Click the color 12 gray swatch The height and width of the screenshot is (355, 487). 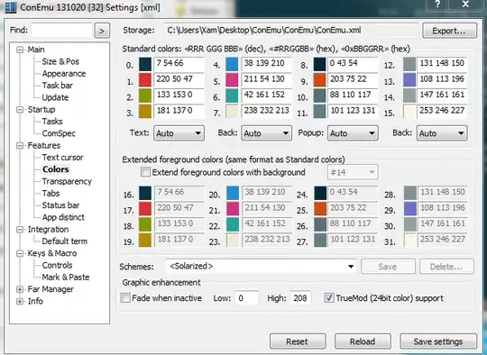[x=409, y=65]
